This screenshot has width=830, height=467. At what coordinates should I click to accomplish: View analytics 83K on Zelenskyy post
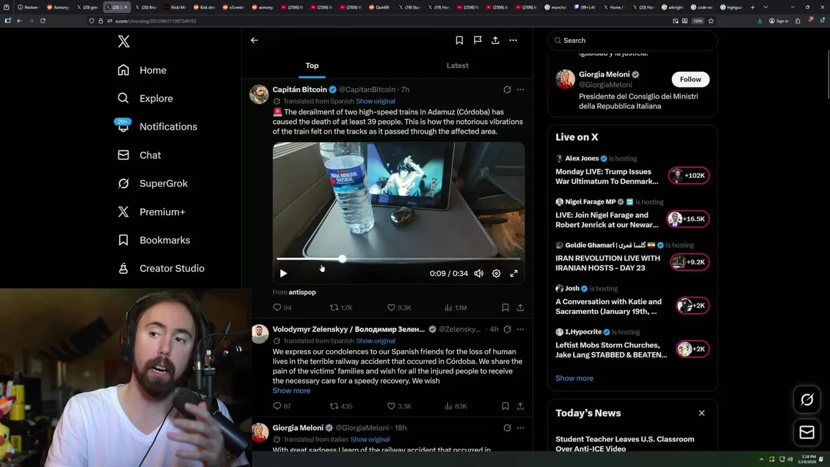coord(455,406)
